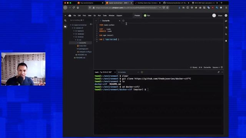Go to Firefox home page
Screen dimensions: 246x138
[78, 8]
